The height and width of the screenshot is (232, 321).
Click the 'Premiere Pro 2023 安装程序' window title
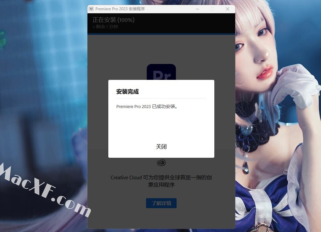pyautogui.click(x=120, y=9)
